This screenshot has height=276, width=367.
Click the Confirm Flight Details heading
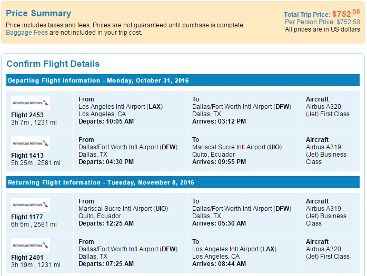53,64
